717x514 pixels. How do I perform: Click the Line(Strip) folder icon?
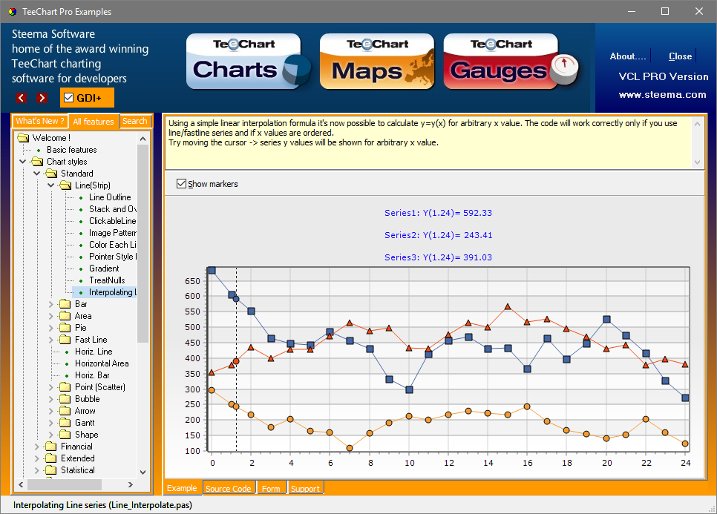click(x=65, y=185)
